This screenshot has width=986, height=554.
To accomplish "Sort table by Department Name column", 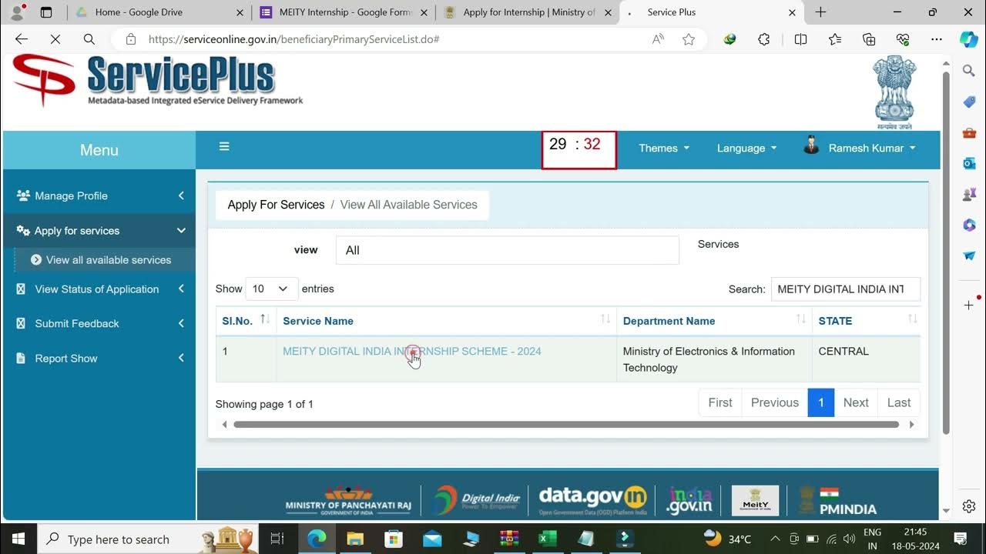I will [x=714, y=320].
